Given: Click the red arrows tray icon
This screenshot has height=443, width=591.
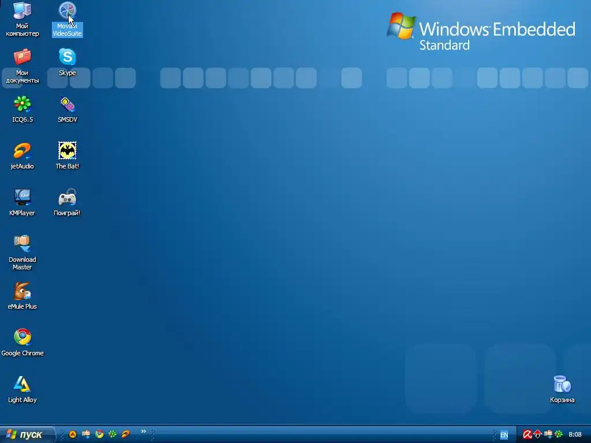Looking at the screenshot, I should (538, 434).
